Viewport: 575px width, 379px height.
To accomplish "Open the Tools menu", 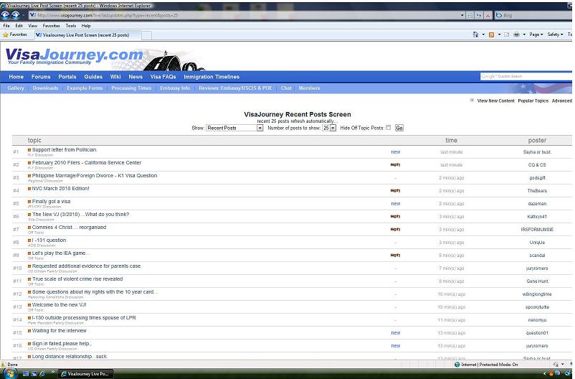I will pos(71,26).
